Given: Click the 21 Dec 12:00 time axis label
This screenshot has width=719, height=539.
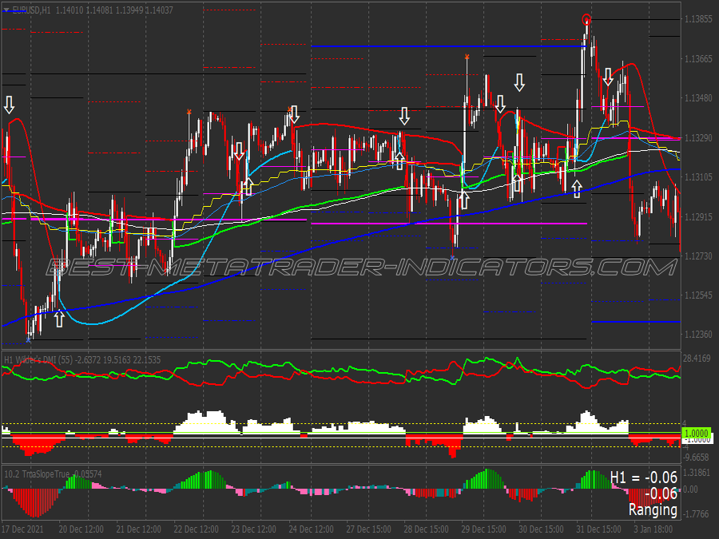Looking at the screenshot, I should pyautogui.click(x=138, y=529).
